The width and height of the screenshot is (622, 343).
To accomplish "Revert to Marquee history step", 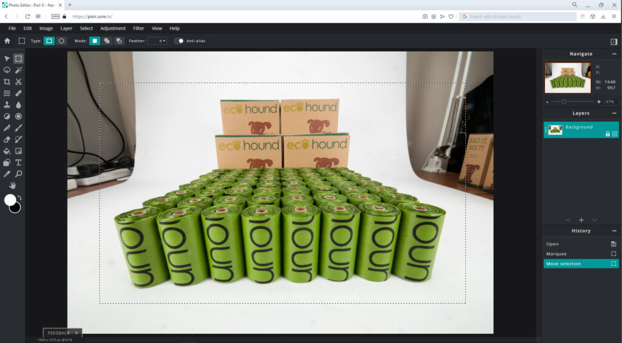I will (581, 253).
